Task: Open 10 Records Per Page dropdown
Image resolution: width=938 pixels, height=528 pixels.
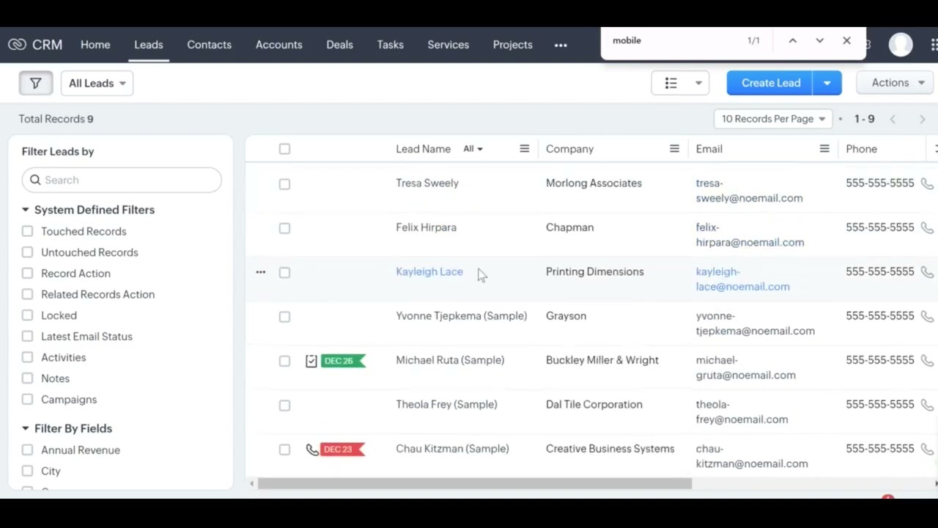Action: click(x=773, y=119)
